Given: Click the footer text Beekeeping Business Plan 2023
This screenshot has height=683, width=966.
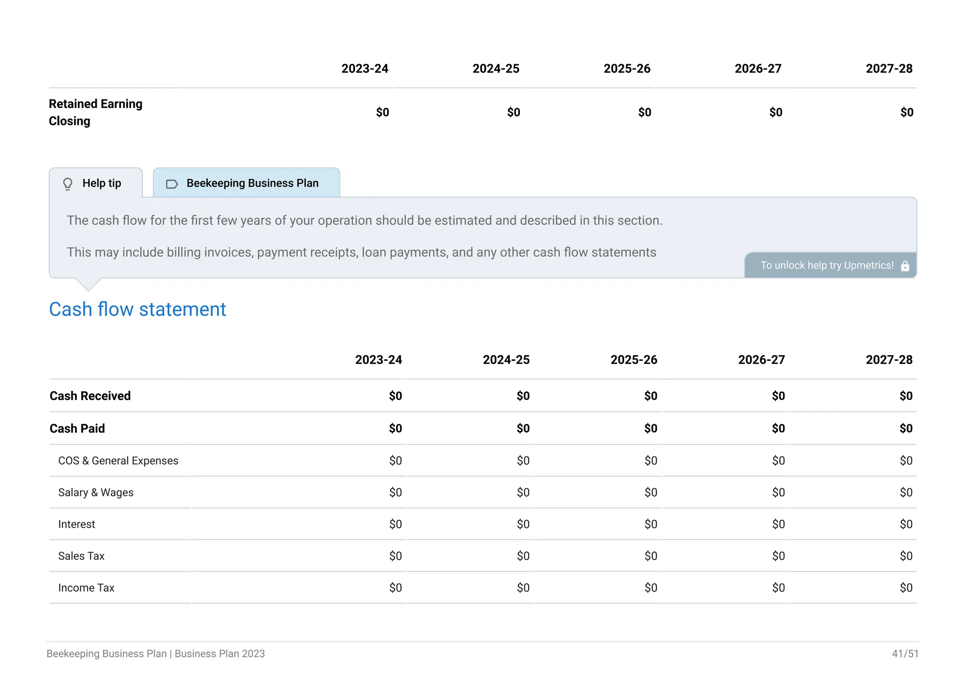Looking at the screenshot, I should point(156,654).
